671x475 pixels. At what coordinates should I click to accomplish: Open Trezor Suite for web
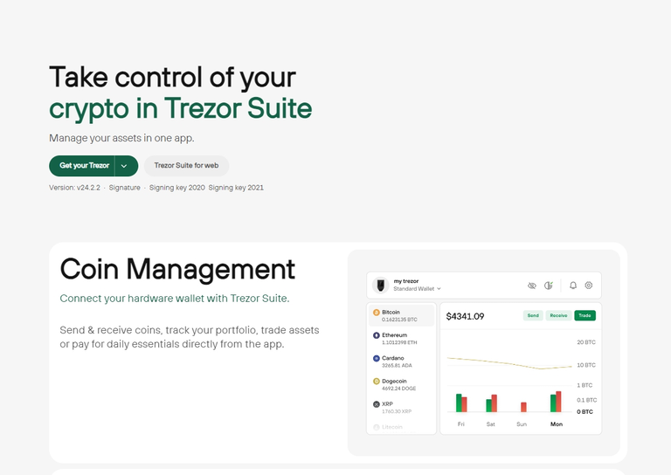(186, 166)
